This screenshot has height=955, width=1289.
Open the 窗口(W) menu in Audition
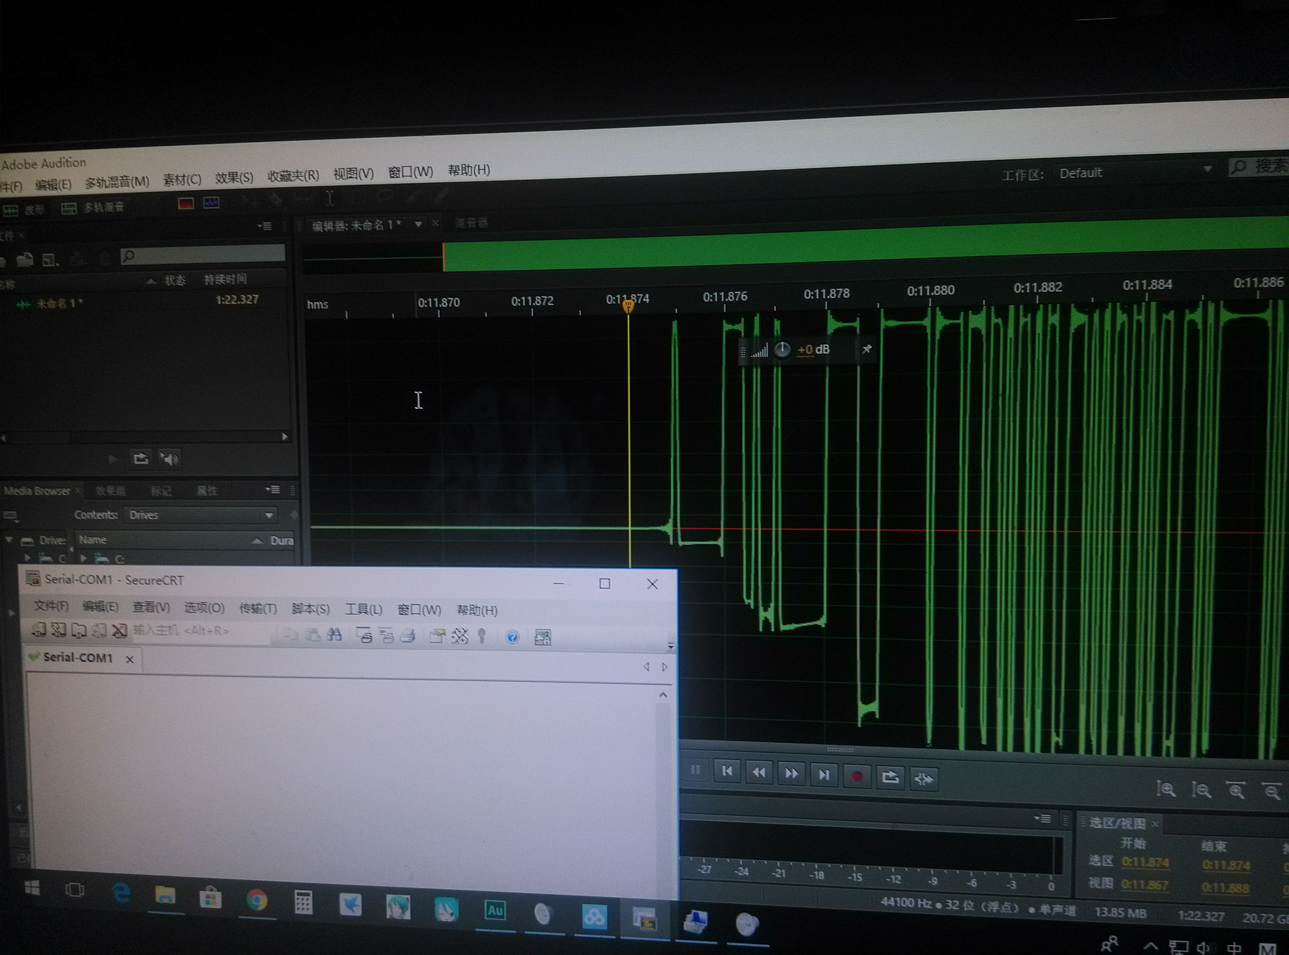coord(410,172)
